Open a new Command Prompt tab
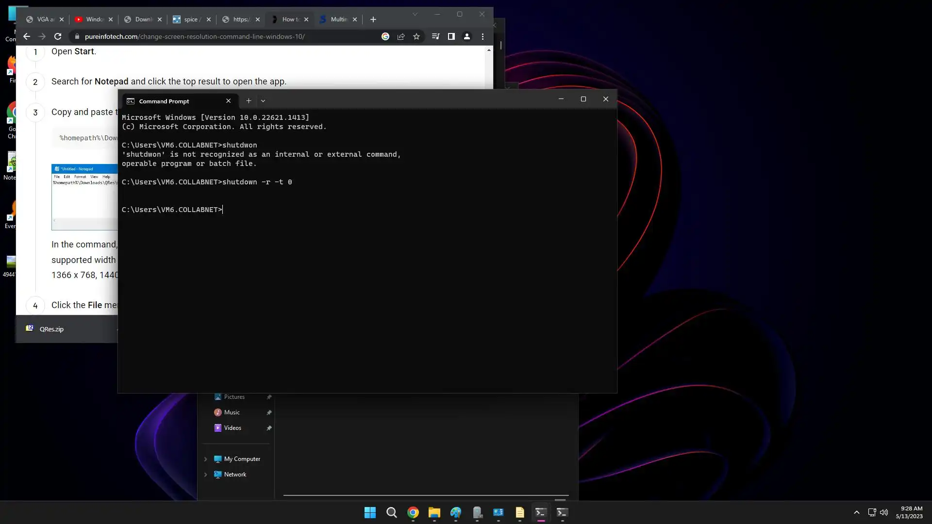Screen dimensions: 932x524 tap(249, 101)
